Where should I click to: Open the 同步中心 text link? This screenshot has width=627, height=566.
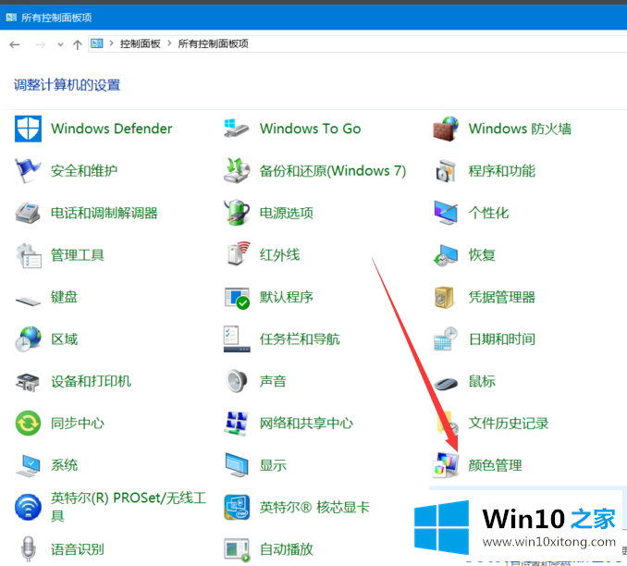pyautogui.click(x=78, y=424)
